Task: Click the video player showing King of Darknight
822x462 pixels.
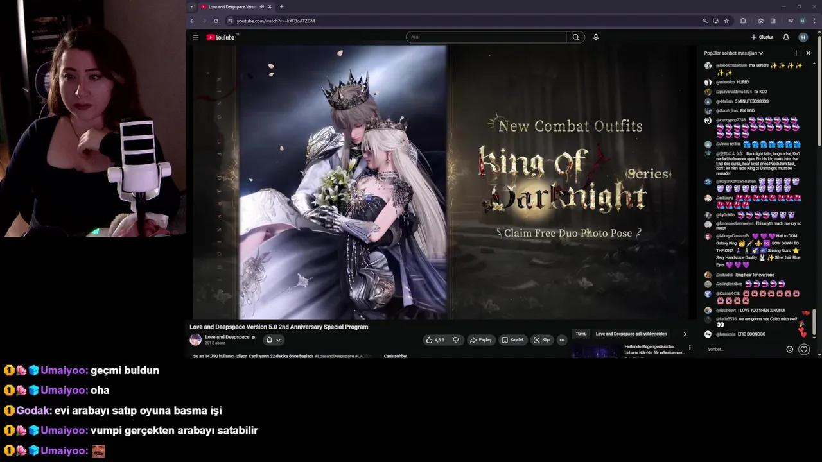Action: pyautogui.click(x=441, y=182)
